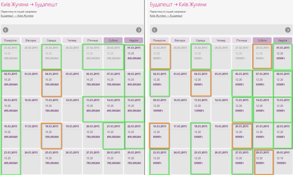The height and width of the screenshot is (175, 293).
Task: Pick 01.03.2015 flight for 499,00UAH
Action: (x=134, y=57)
